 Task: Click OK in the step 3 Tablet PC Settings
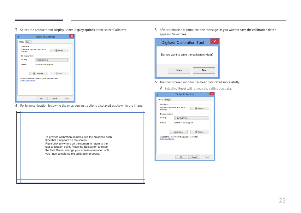click(x=42, y=98)
